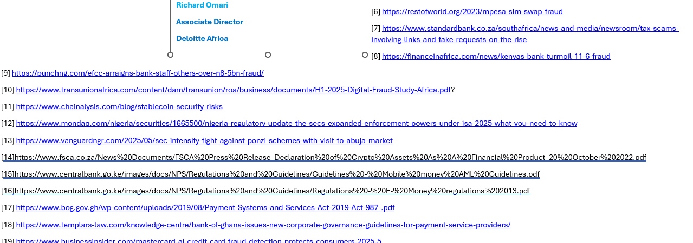
Task: Open the FSCA crypto assets press release link
Action: [330, 158]
